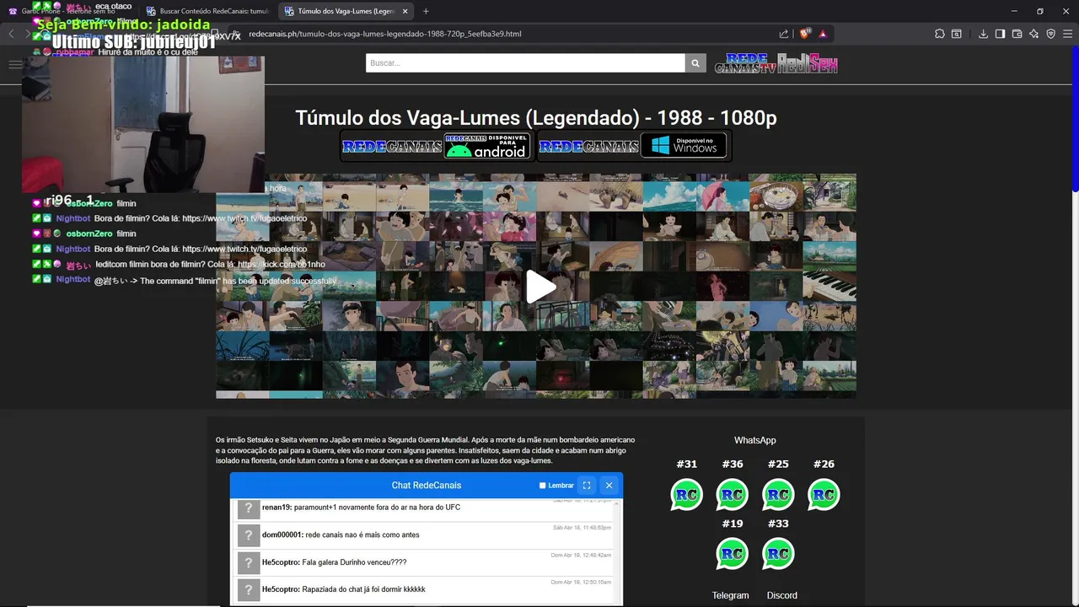Toggle the browser sidebar panel

[x=1000, y=34]
